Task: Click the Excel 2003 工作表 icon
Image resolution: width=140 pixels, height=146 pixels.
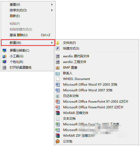Action: 58,124
